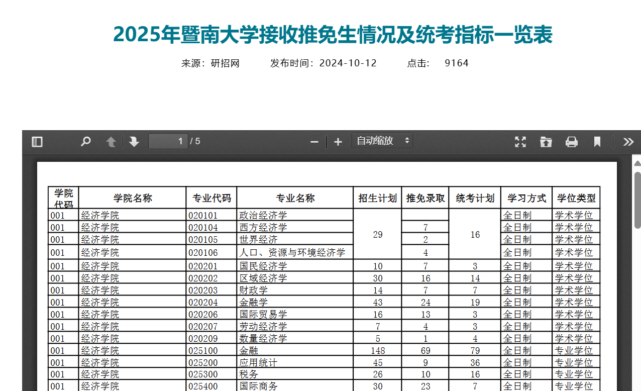Expand the secondary tools menu
641x391 pixels.
pyautogui.click(x=628, y=142)
